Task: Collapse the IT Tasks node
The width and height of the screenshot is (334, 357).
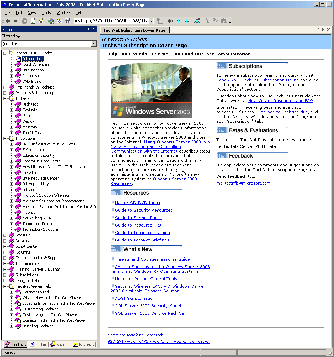Action: click(x=5, y=98)
